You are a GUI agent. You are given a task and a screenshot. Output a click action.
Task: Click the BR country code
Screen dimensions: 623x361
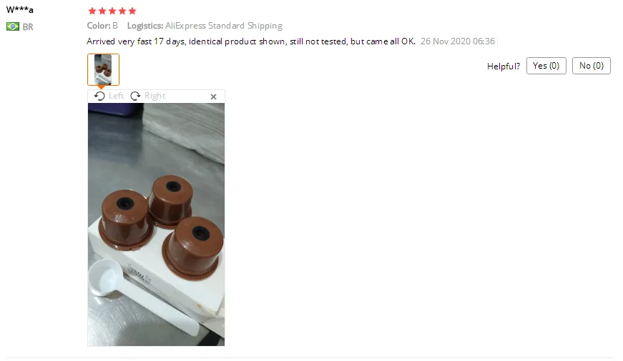28,27
